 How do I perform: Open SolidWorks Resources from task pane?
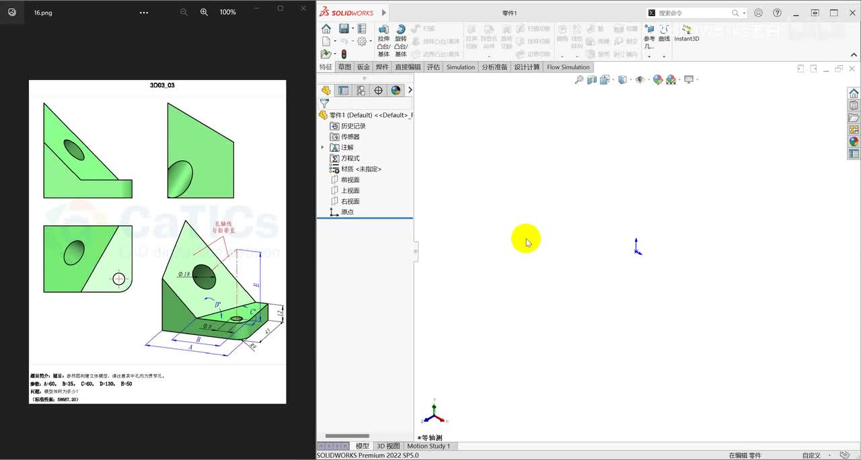pos(854,93)
